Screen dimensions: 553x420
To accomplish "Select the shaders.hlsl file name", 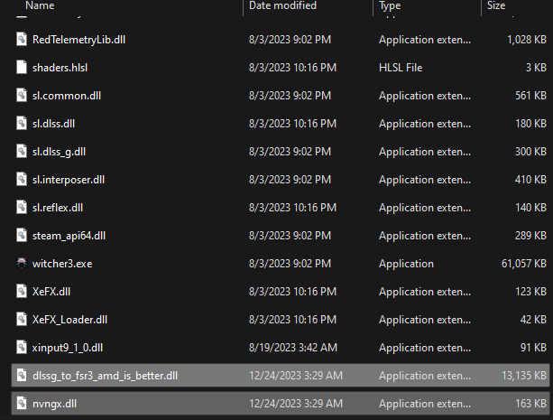I will 60,68.
